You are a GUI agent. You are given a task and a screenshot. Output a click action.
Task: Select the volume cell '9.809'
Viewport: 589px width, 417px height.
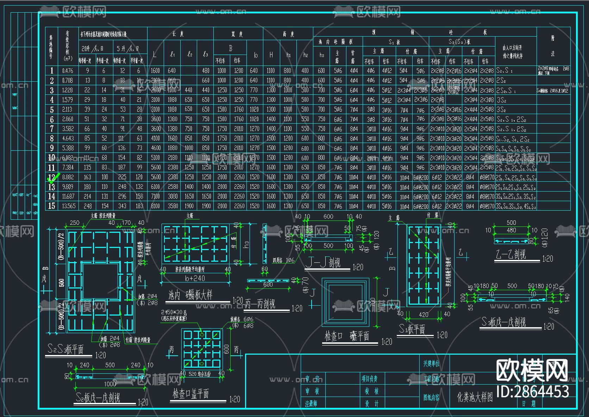click(68, 187)
